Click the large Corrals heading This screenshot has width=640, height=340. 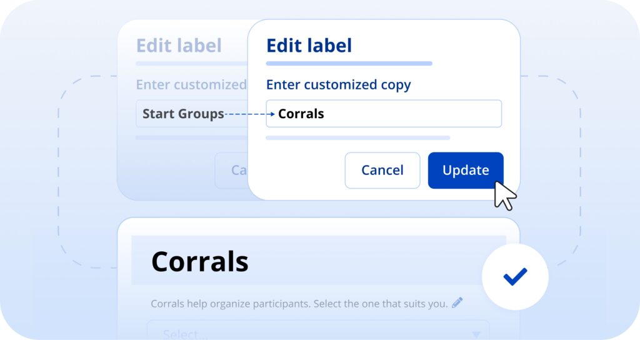(200, 261)
